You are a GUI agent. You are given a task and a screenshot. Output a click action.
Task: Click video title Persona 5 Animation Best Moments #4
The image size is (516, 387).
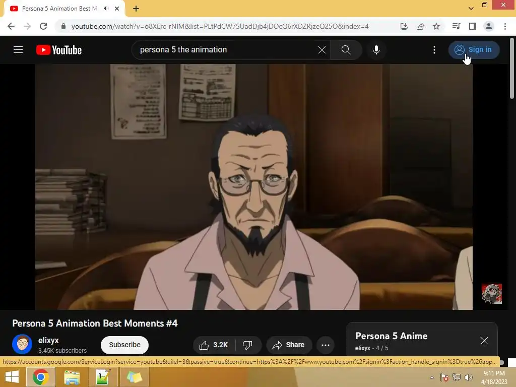point(95,324)
